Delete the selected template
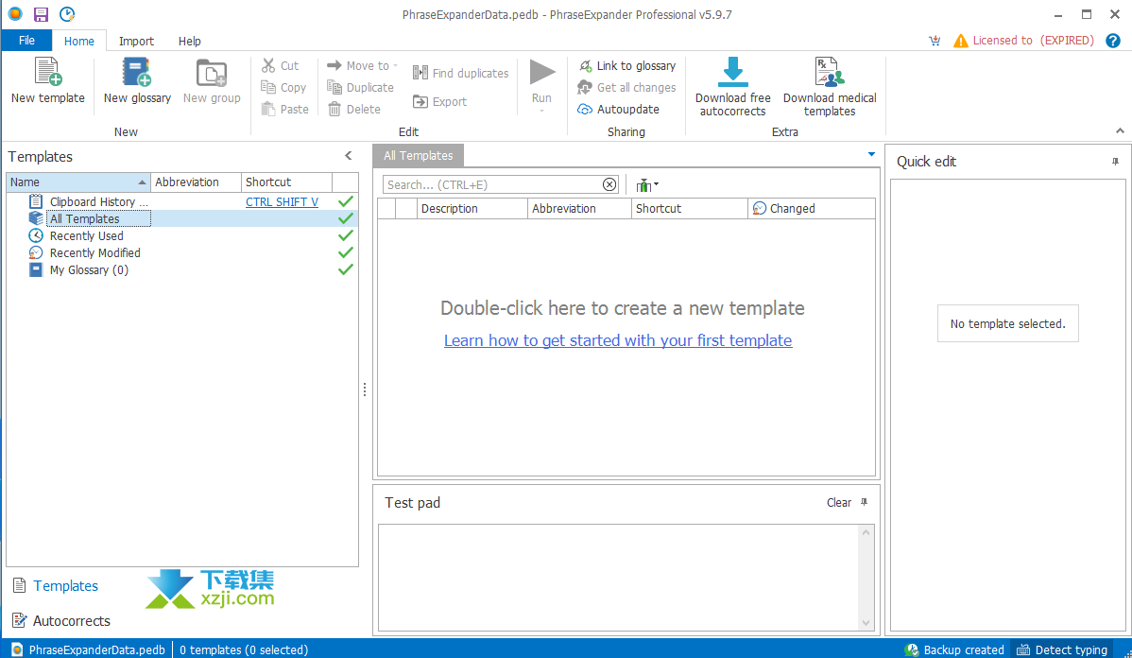Screen dimensions: 1132x658 pos(353,109)
